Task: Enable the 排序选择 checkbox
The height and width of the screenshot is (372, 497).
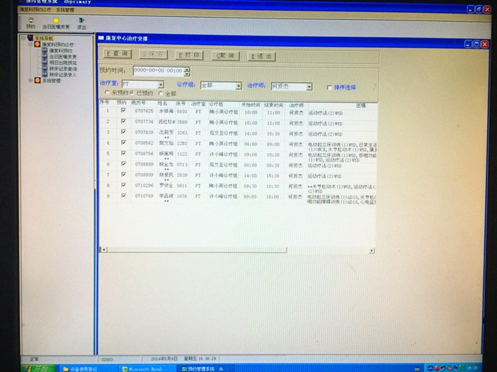Action: (329, 88)
